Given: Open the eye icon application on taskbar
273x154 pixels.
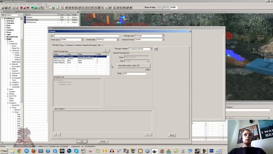Looking at the screenshot, I should pyautogui.click(x=62, y=151).
